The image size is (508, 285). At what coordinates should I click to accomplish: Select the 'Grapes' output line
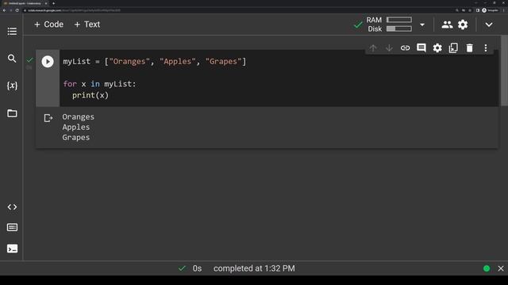coord(76,137)
